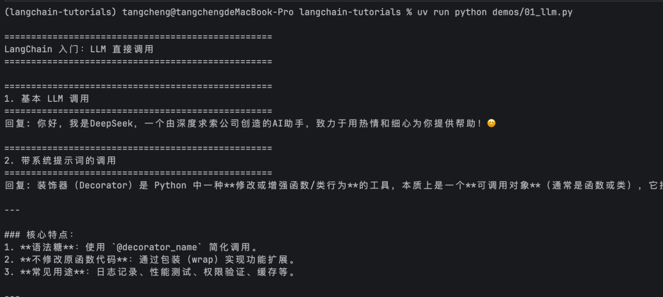Screen dimensions: 663x297
Task: Click the '---' separator above 核心特点
Action: pyautogui.click(x=12, y=210)
